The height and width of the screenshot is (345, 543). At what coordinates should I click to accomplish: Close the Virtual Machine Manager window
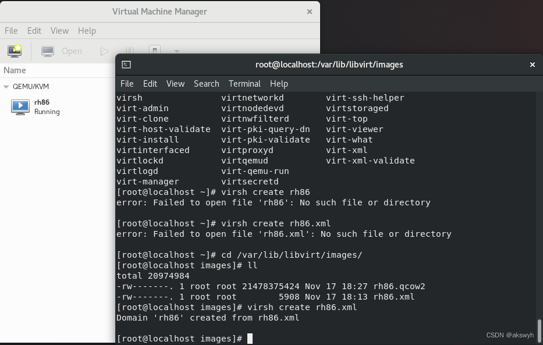pos(310,12)
